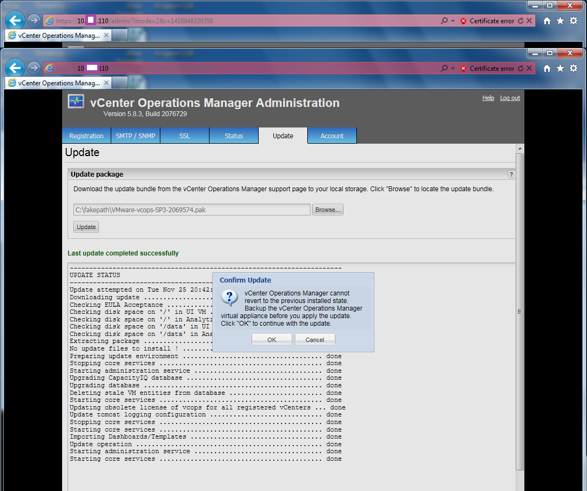Click search magnifier in background window address bar
This screenshot has width=587, height=491.
[444, 21]
